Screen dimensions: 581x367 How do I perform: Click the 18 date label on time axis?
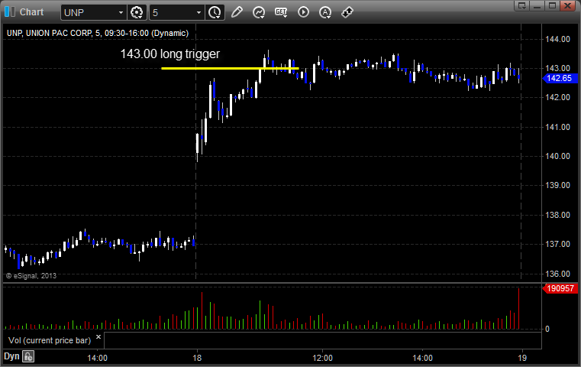tap(197, 358)
